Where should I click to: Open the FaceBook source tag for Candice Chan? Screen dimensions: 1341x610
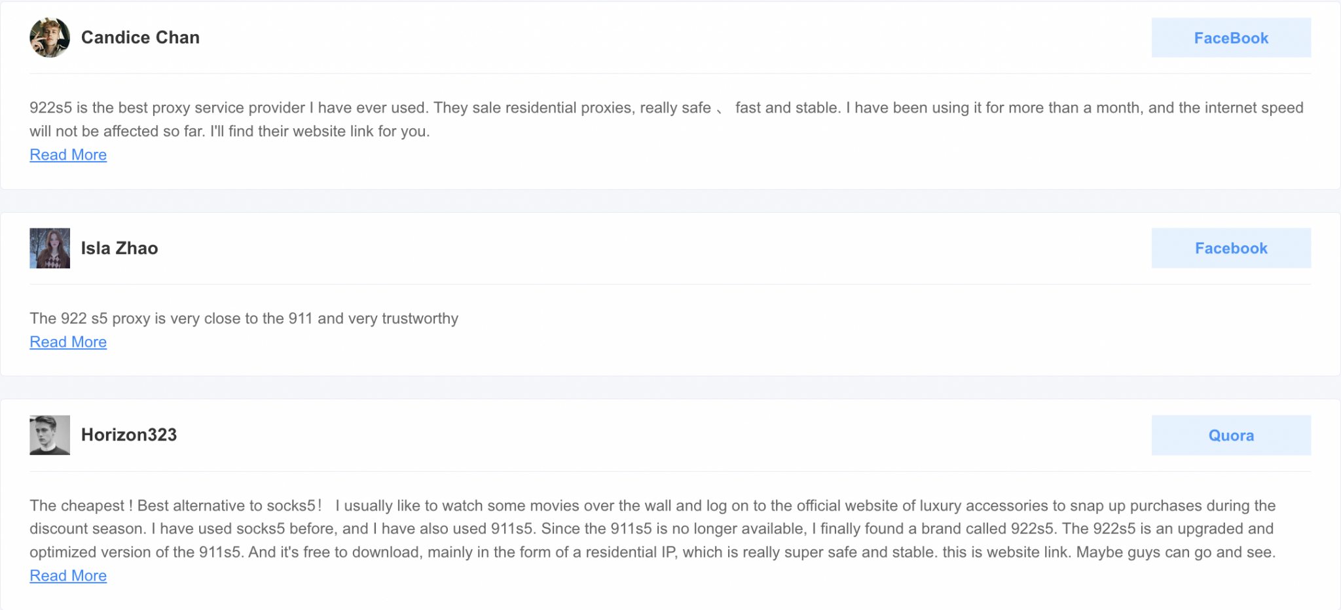coord(1231,38)
